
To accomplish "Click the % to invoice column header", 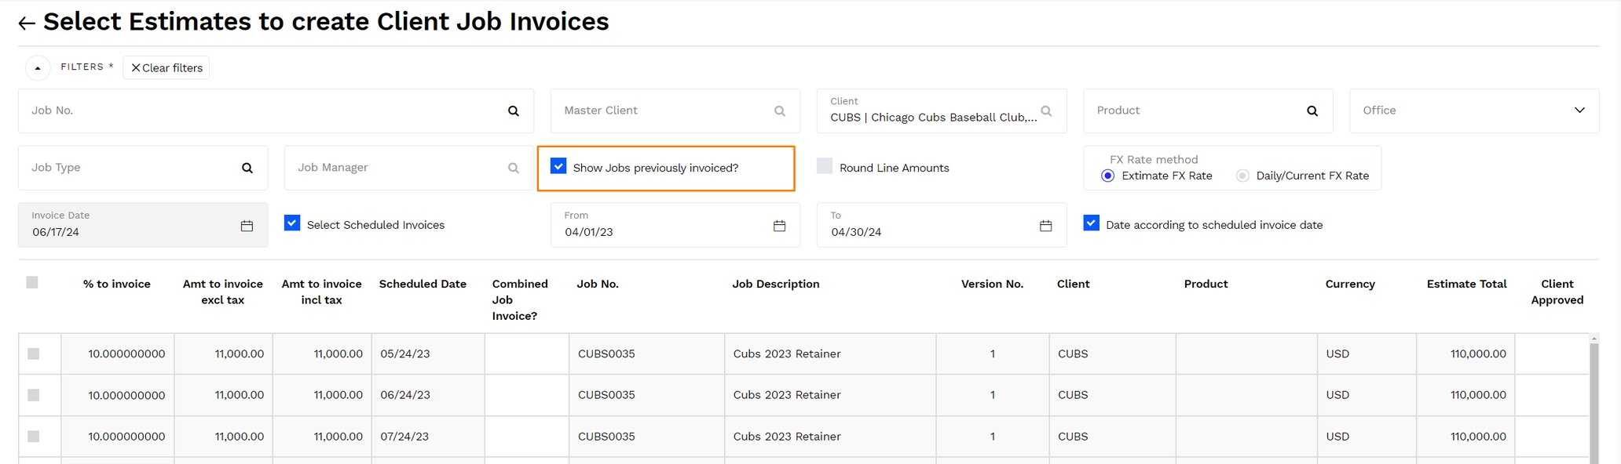I will click(117, 284).
